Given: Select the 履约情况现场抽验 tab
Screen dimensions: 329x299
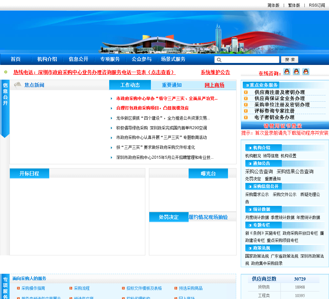Looking at the screenshot, I should [x=208, y=217].
